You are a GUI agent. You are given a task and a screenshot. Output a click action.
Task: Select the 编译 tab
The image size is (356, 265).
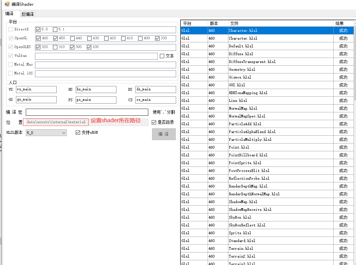coord(10,14)
